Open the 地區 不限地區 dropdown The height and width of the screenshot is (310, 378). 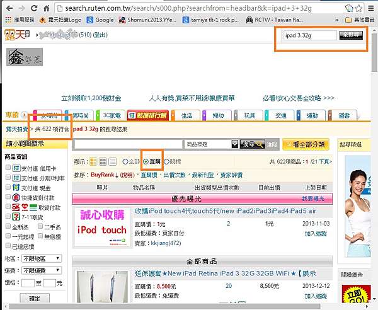pyautogui.click(x=42, y=259)
